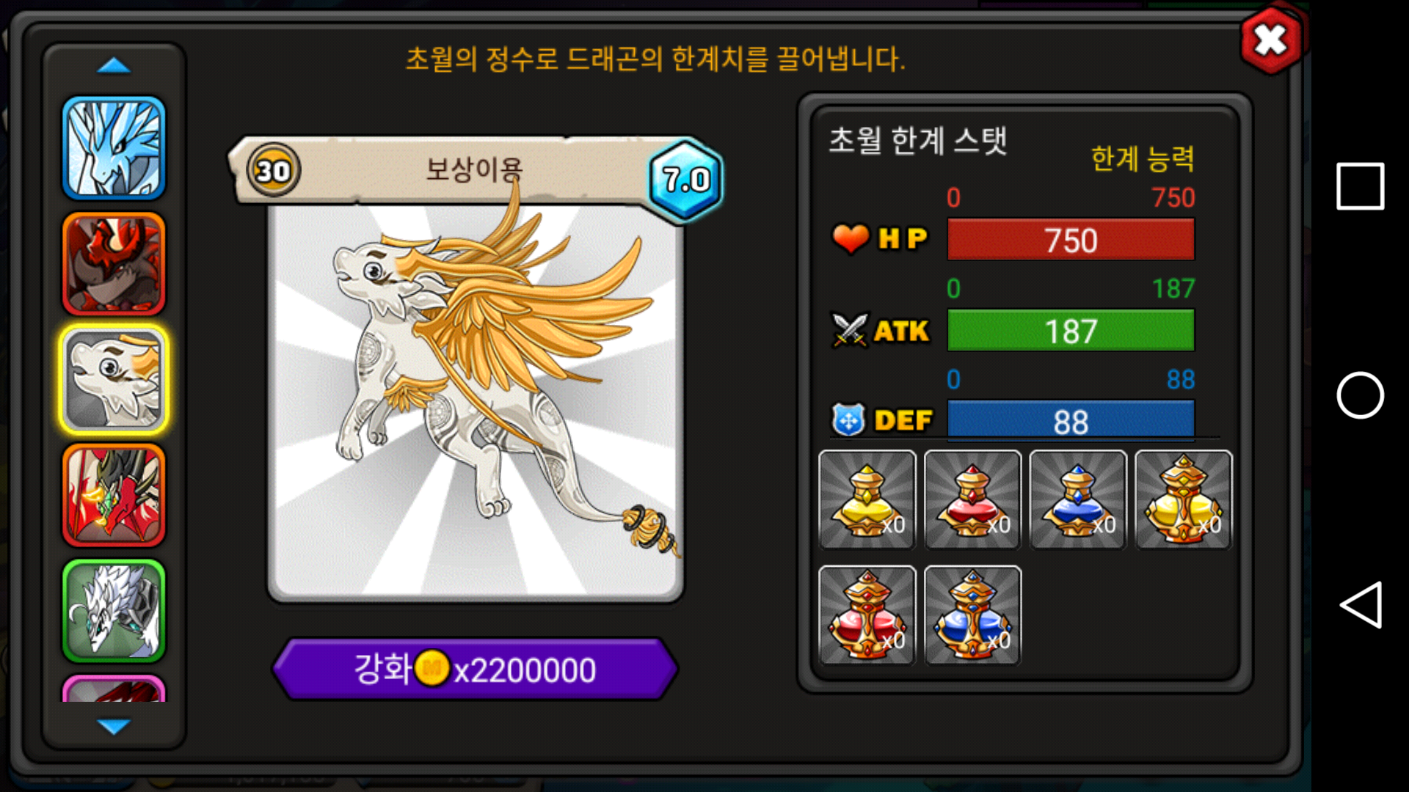Pick the white-maned green frame dragon
This screenshot has height=792, width=1409.
point(114,611)
